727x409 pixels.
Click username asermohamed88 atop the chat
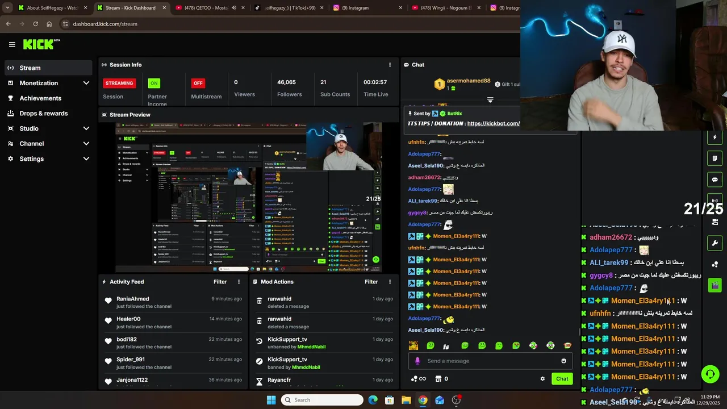[x=468, y=81]
